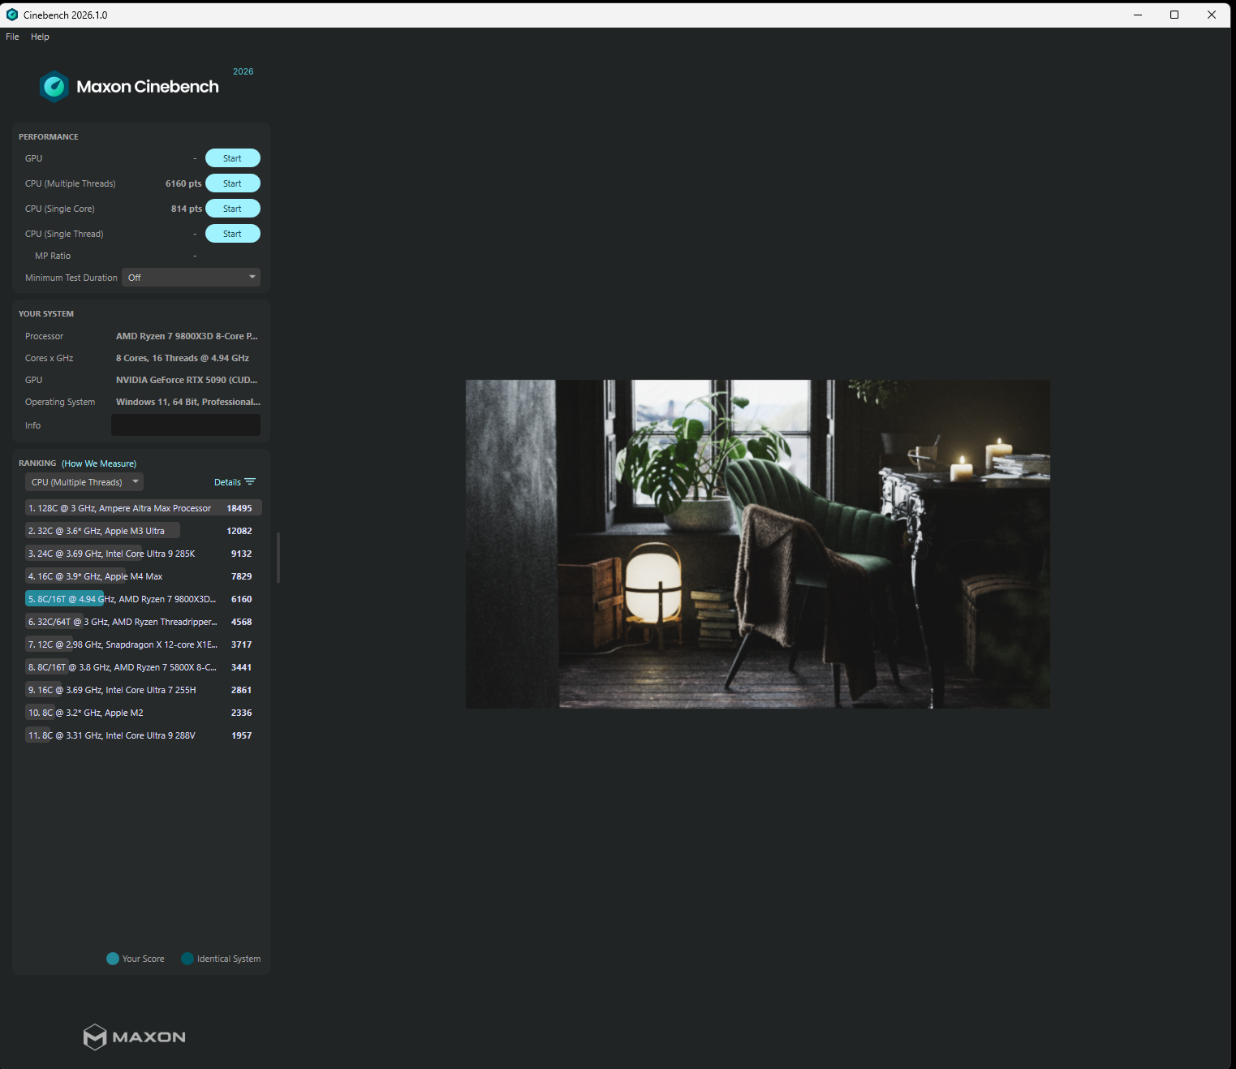Click the Details link in Ranking

tap(227, 482)
